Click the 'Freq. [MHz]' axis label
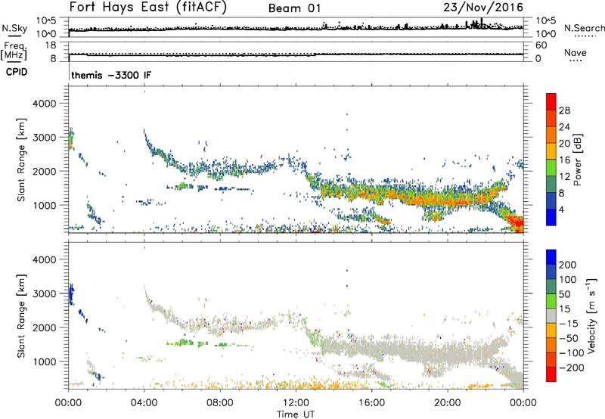The height and width of the screenshot is (419, 605). pyautogui.click(x=14, y=51)
